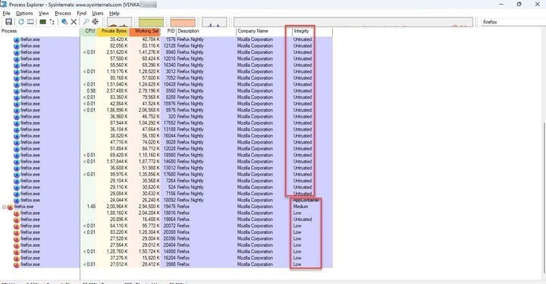Open the Users menu
This screenshot has width=546, height=284.
tap(98, 13)
